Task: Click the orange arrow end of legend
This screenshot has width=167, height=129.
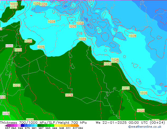Action: coord(78,126)
